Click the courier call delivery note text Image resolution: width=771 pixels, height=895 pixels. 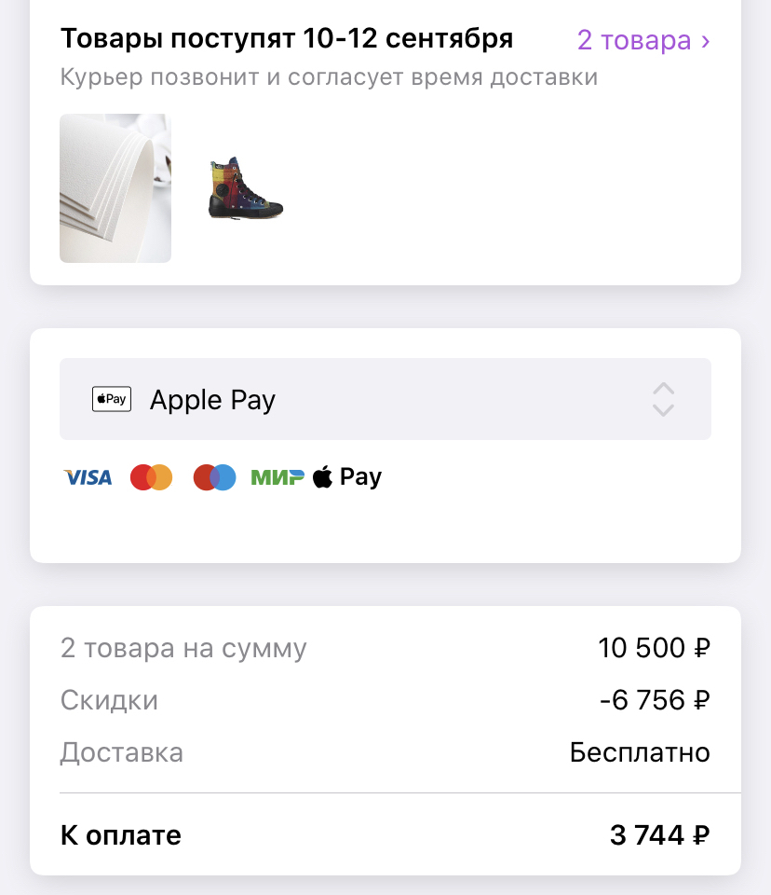coord(329,76)
